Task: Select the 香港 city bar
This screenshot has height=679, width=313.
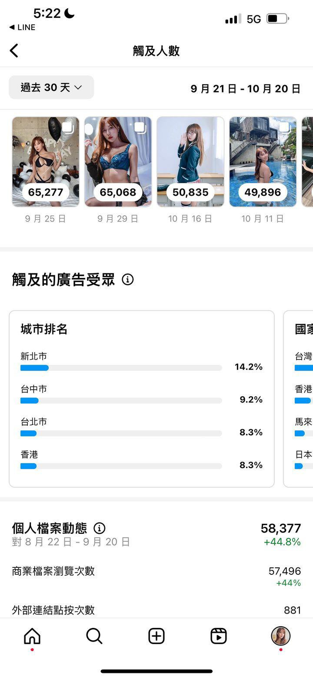Action: pos(121,466)
